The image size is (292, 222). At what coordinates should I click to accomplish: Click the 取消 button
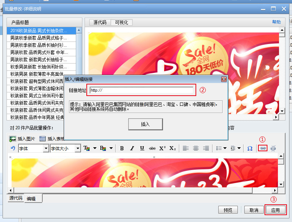point(254,210)
